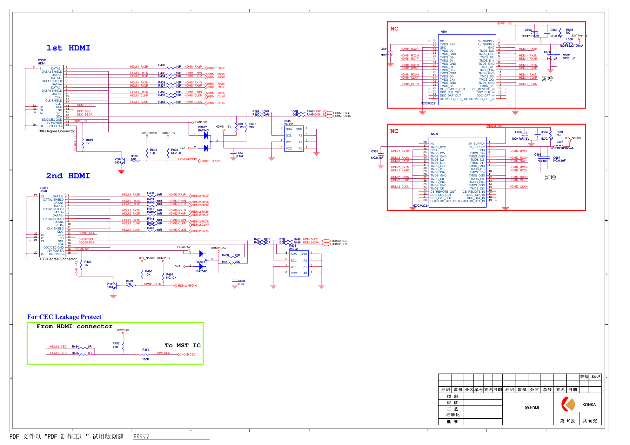This screenshot has height=445, width=630.
Task: Click the VCC3.3V power label
Action: coord(123,330)
